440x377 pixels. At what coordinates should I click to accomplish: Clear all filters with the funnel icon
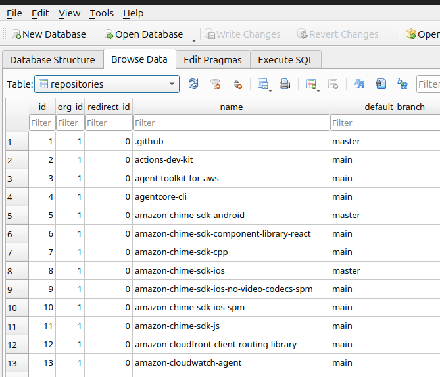pyautogui.click(x=216, y=84)
